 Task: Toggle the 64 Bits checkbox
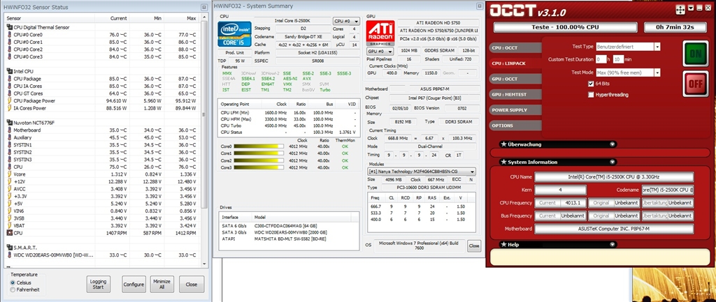tap(592, 84)
